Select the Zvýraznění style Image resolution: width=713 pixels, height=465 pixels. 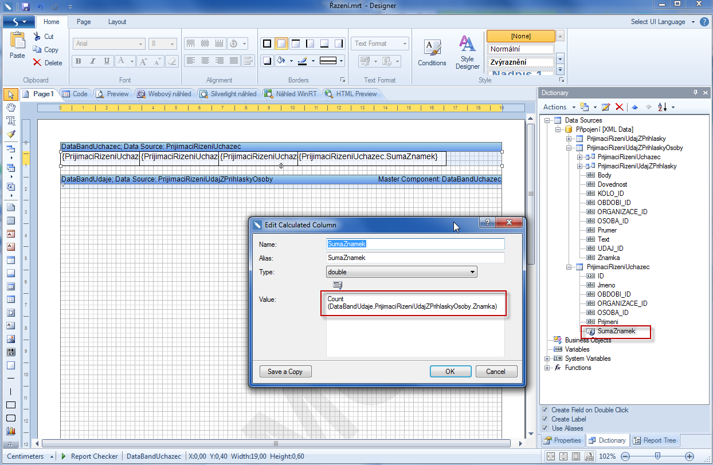coord(521,62)
